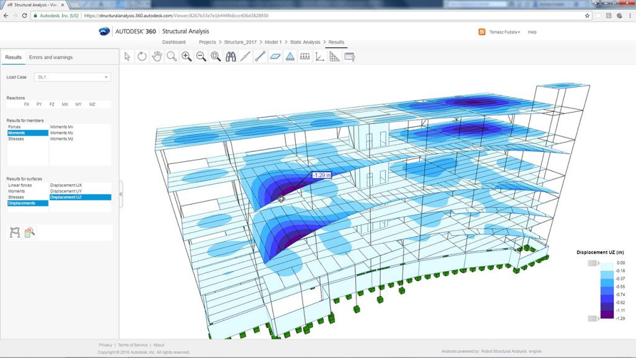Activate the orbit rotate tool
The height and width of the screenshot is (358, 636).
(142, 56)
